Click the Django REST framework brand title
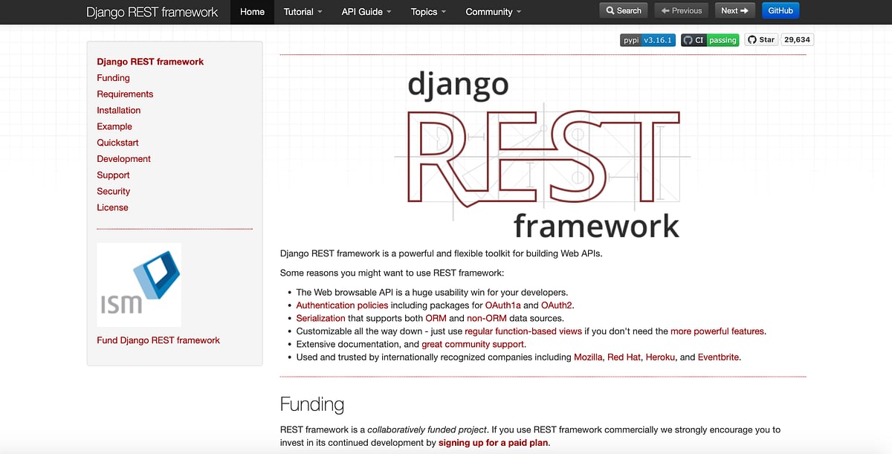 152,12
